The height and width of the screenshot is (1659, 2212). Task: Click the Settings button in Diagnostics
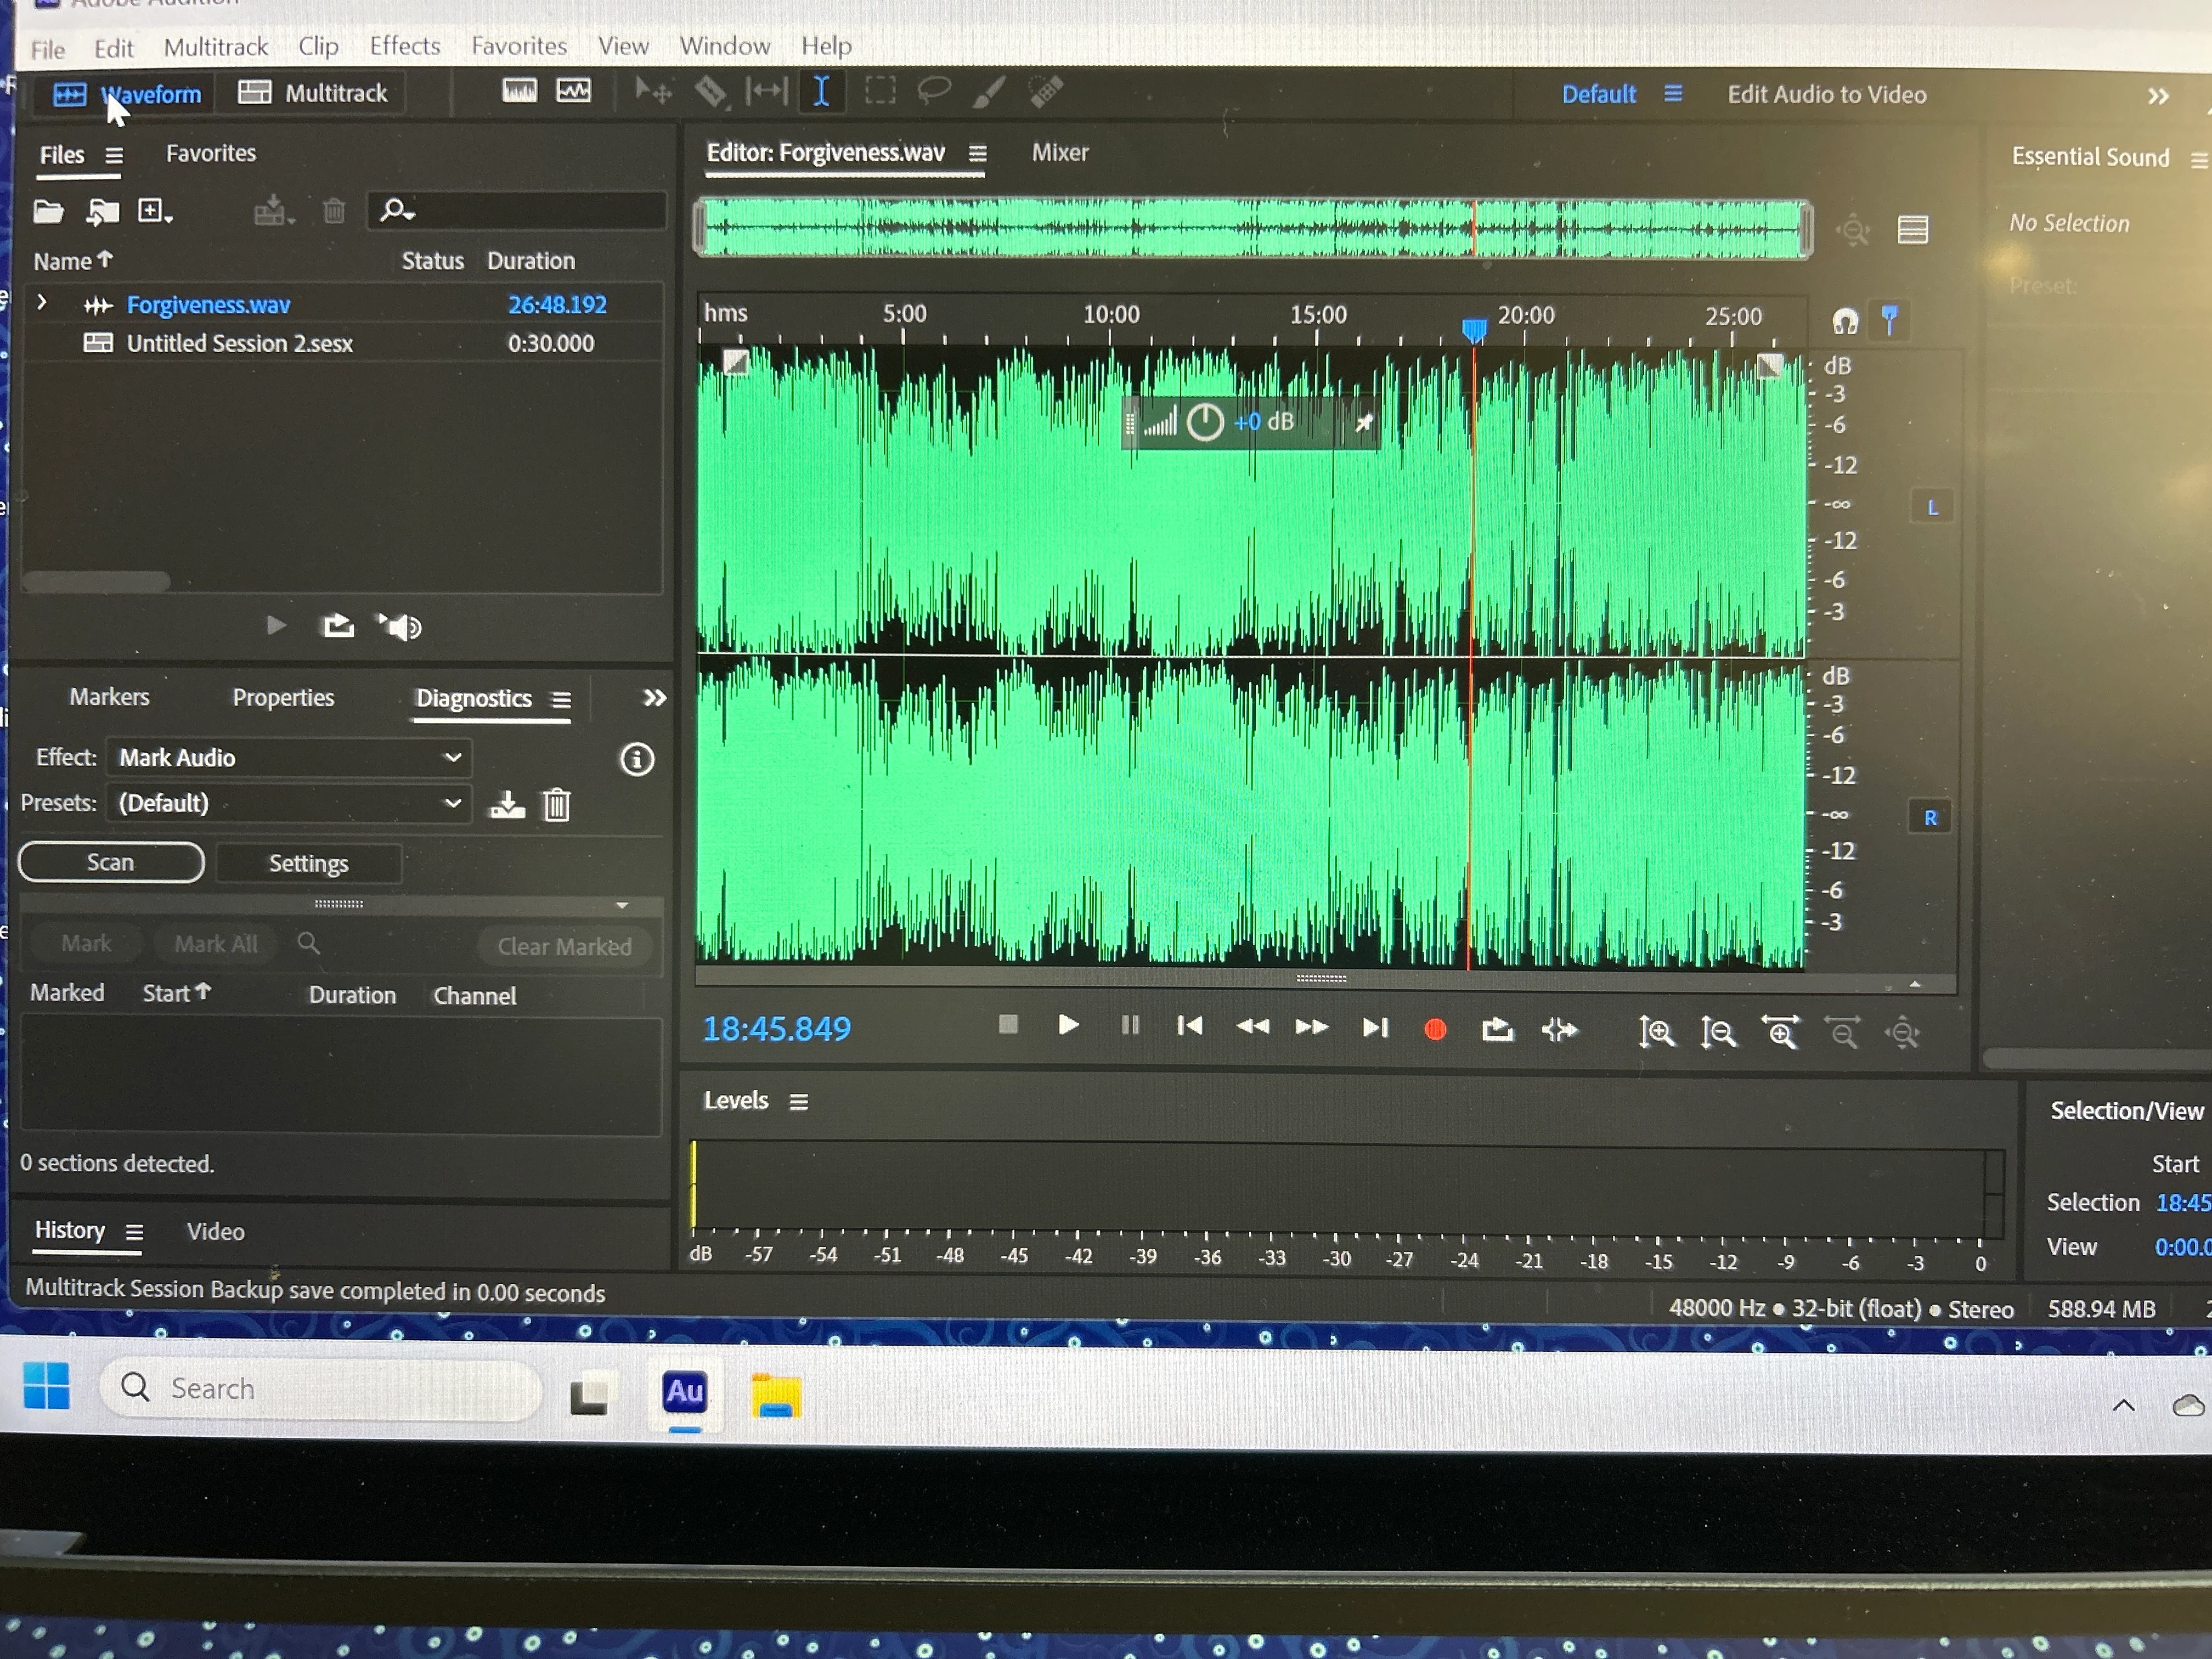pyautogui.click(x=308, y=863)
